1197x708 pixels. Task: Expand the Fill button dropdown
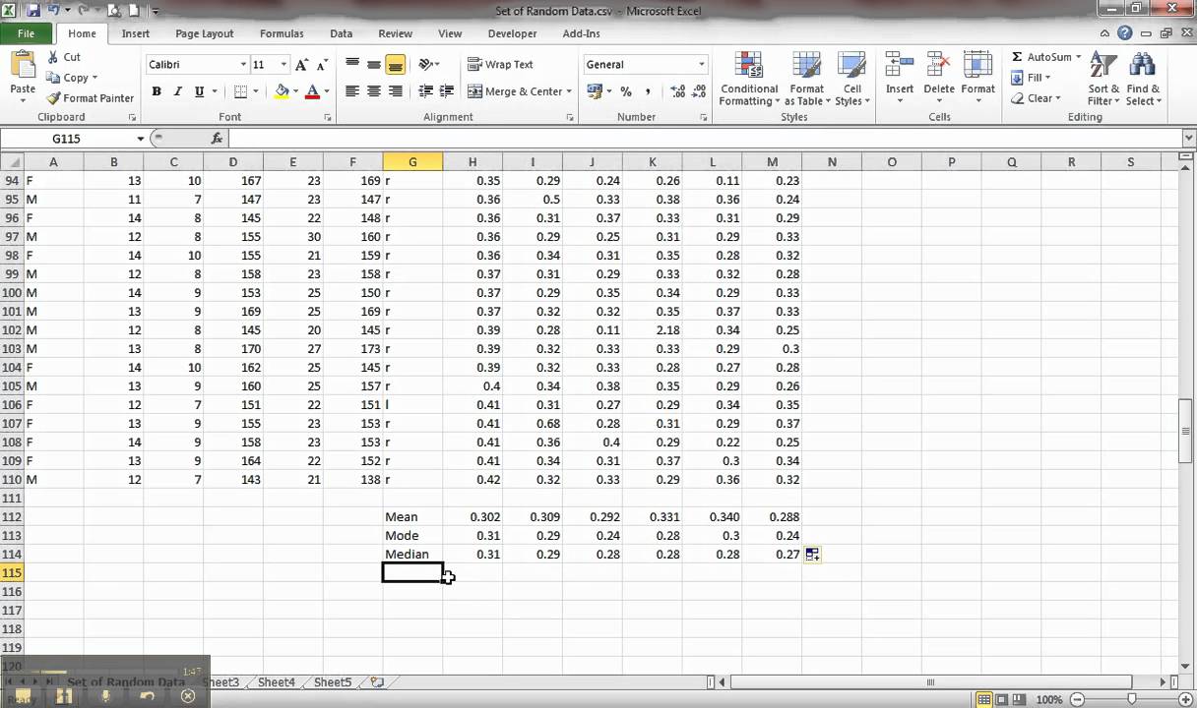click(1046, 78)
